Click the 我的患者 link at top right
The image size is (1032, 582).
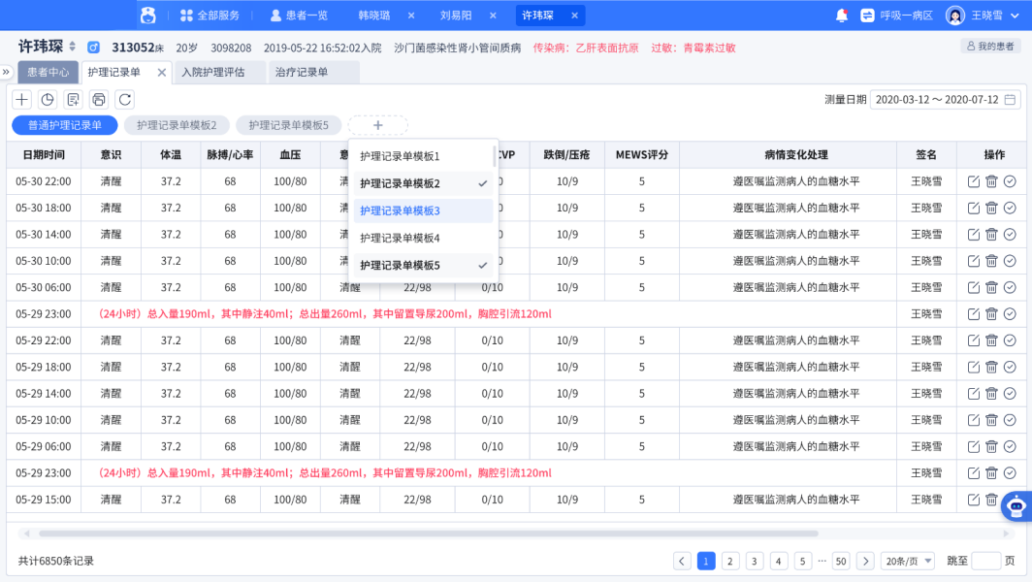[x=992, y=45]
